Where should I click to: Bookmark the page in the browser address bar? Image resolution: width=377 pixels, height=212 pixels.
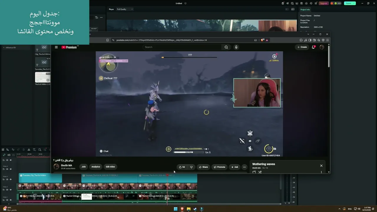click(108, 40)
